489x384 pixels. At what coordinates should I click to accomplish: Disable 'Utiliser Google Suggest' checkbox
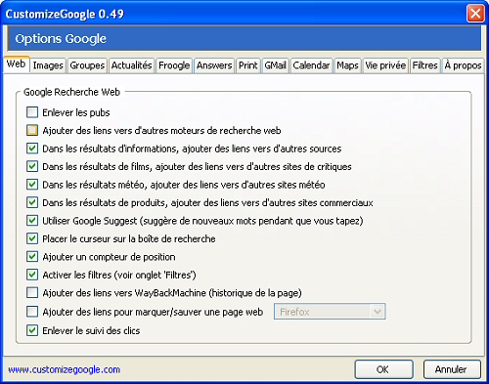tap(32, 221)
